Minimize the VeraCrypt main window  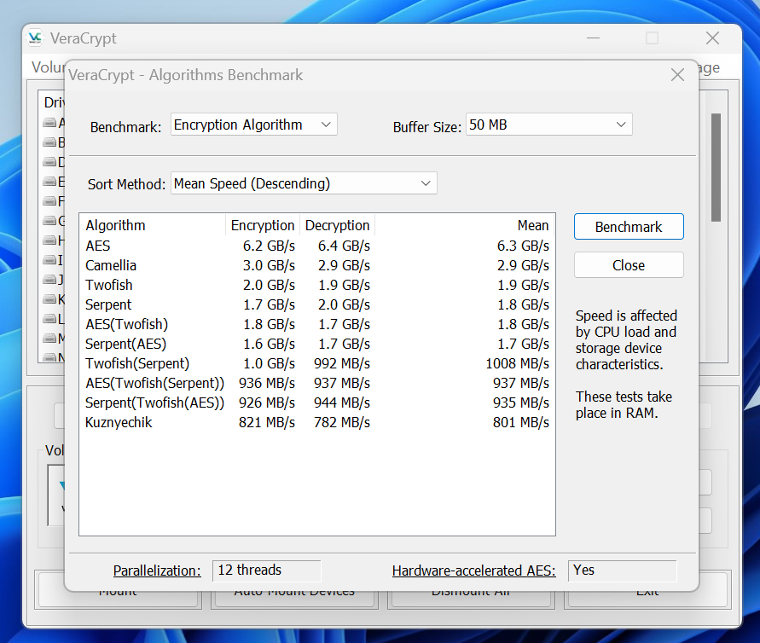593,38
